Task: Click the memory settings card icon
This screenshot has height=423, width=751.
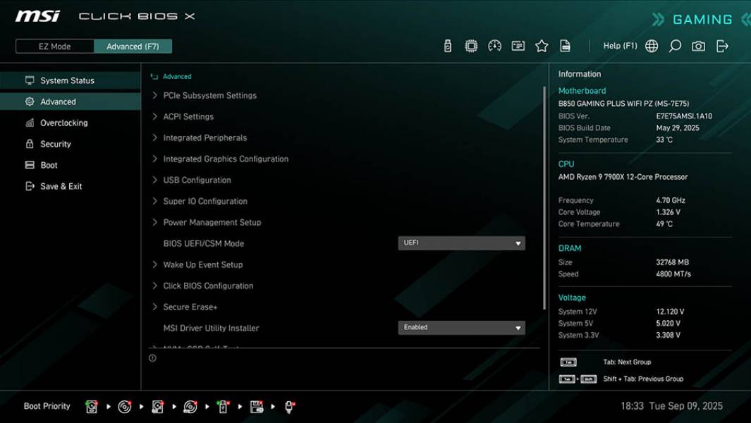Action: (518, 45)
